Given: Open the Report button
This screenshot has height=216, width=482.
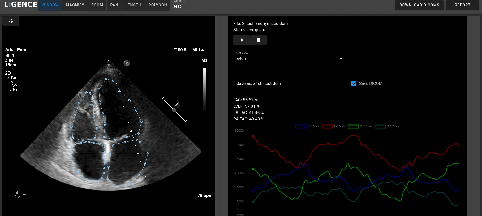Looking at the screenshot, I should pyautogui.click(x=462, y=5).
